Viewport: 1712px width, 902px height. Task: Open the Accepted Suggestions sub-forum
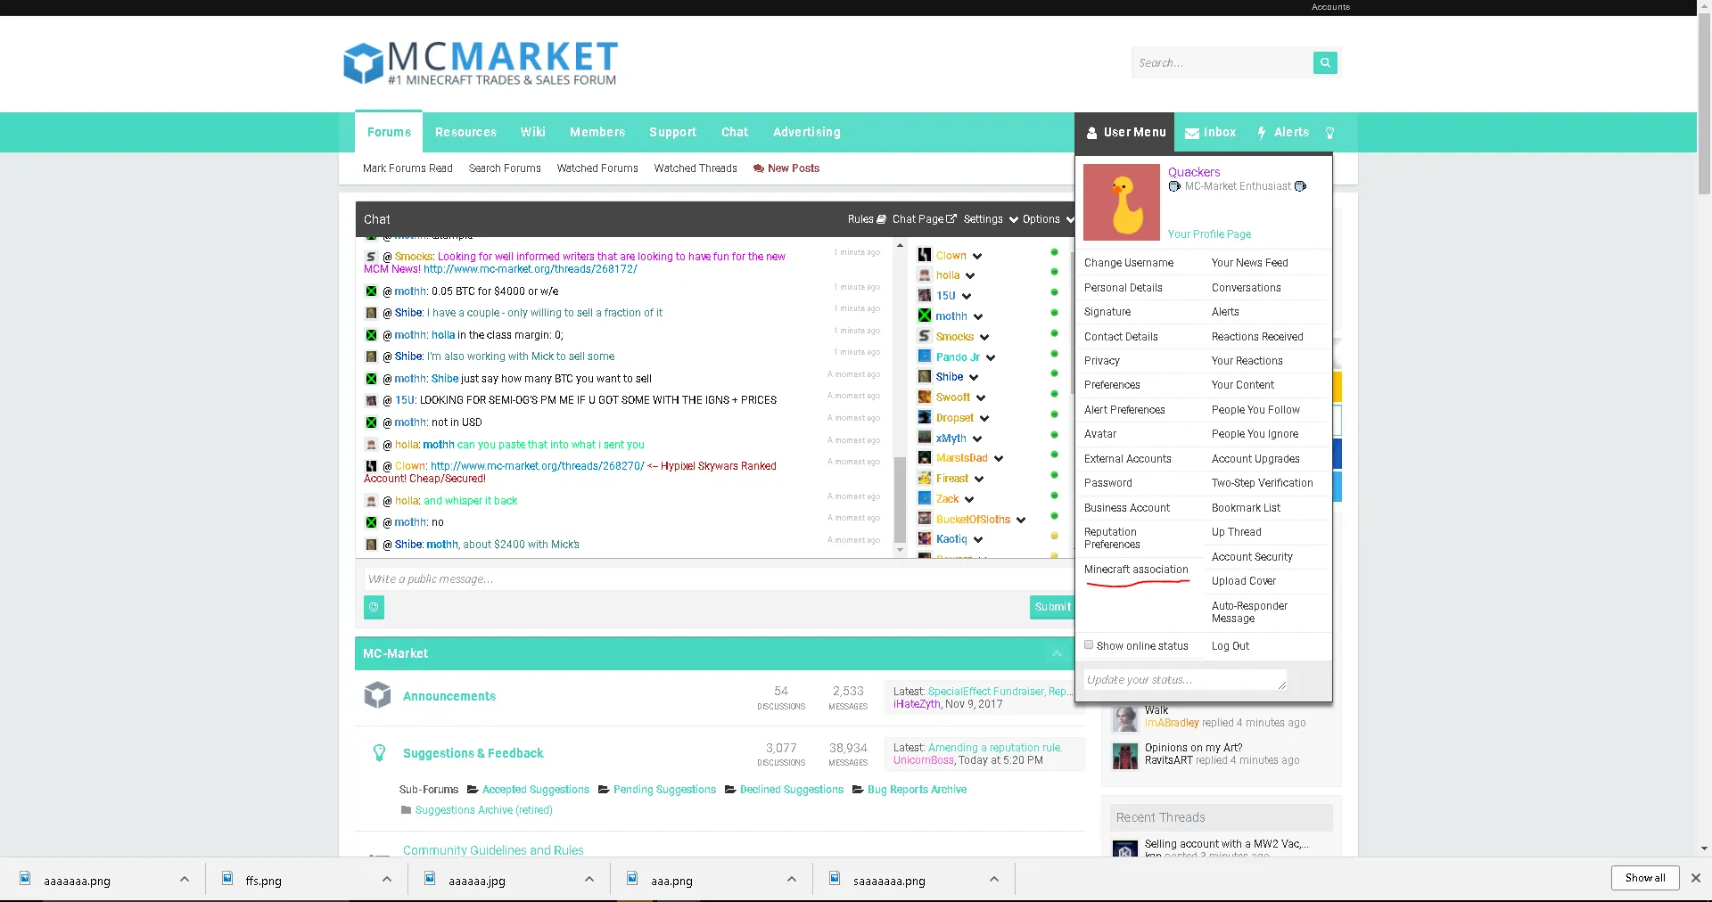tap(535, 790)
